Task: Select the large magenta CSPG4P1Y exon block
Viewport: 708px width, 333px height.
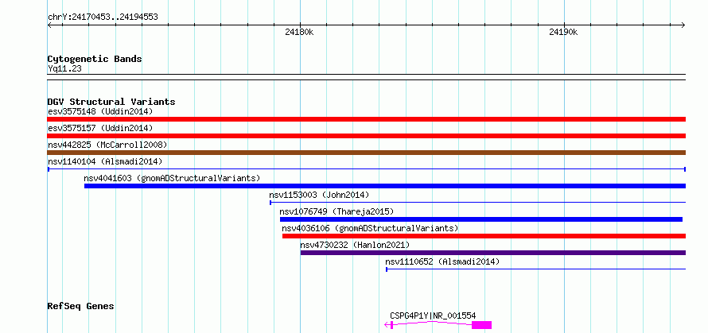Action: [481, 325]
